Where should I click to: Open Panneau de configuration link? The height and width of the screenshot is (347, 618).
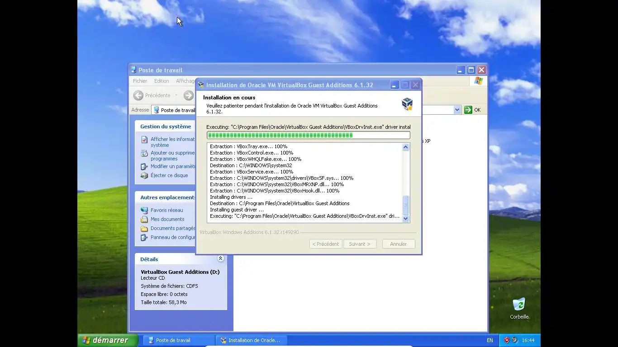[x=173, y=237]
